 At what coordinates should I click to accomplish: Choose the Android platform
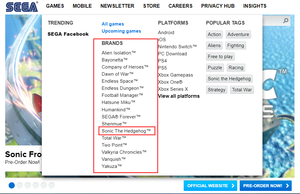click(x=166, y=33)
